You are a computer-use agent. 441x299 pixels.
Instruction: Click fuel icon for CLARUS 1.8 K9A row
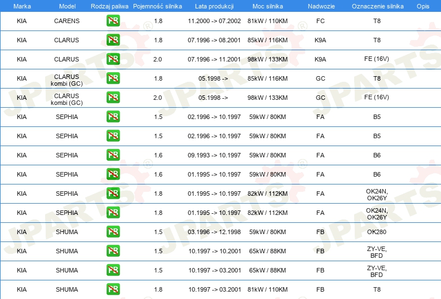[113, 40]
